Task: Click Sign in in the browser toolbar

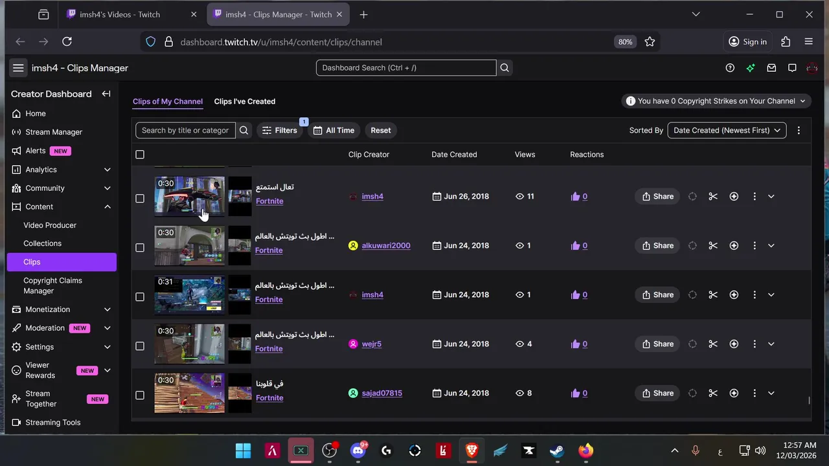Action: click(x=747, y=41)
